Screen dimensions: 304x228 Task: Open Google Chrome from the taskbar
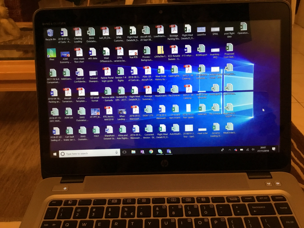pyautogui.click(x=151, y=152)
